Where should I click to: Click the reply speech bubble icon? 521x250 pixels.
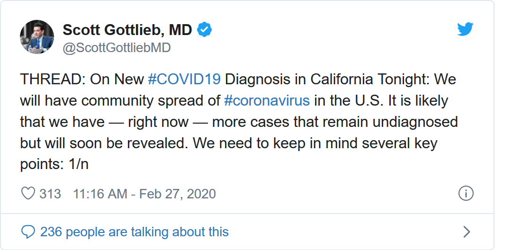pos(28,232)
